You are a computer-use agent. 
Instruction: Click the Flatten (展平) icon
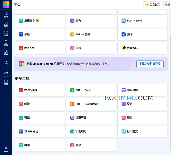pyautogui.click(x=72, y=145)
